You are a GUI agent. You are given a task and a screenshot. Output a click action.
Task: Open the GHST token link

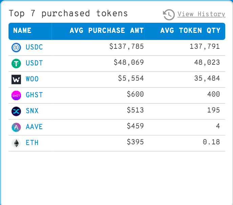[x=34, y=95]
